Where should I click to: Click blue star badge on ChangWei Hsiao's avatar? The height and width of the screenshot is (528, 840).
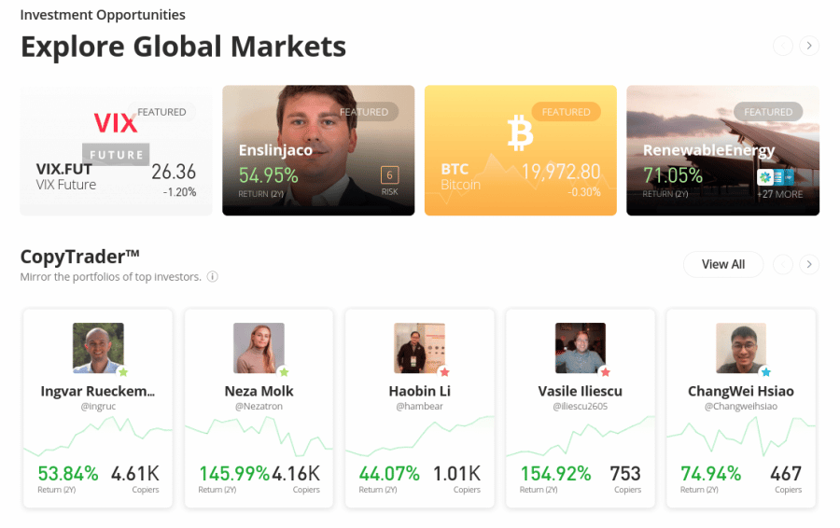[x=765, y=371]
